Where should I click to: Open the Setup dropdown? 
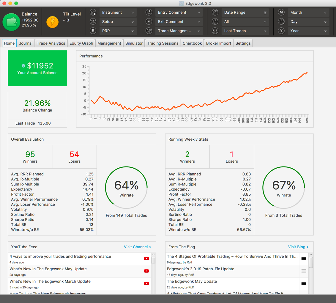[x=118, y=22]
